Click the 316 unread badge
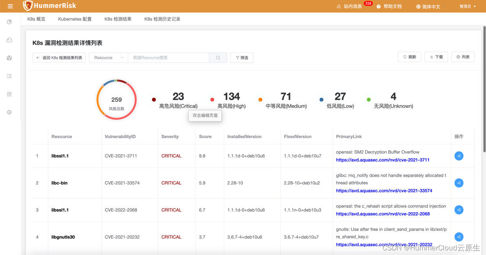Viewport: 486px width, 255px height. [x=368, y=3]
